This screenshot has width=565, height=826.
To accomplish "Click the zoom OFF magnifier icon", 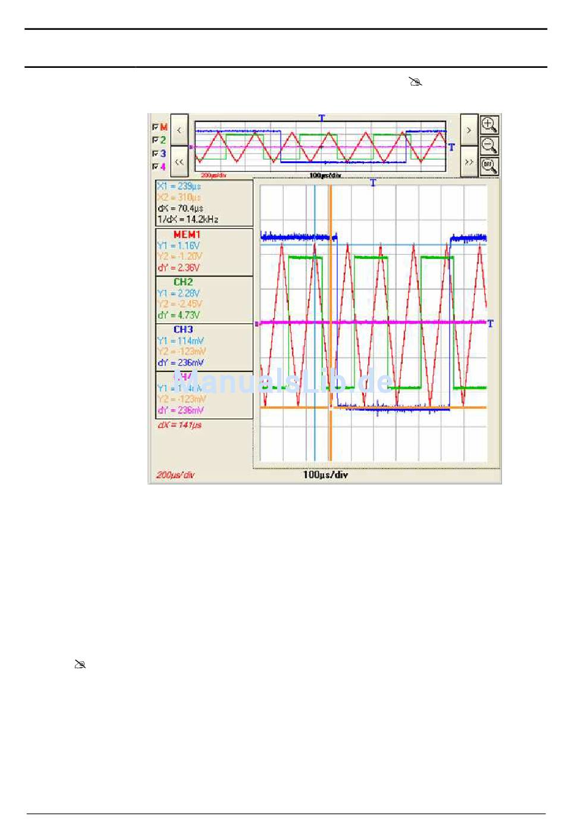I will point(489,166).
